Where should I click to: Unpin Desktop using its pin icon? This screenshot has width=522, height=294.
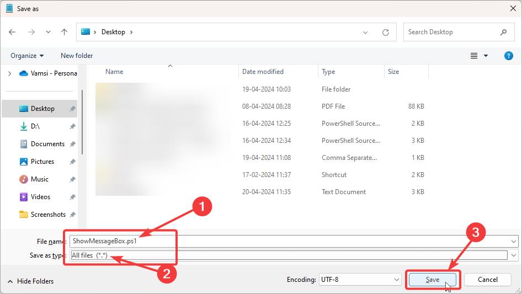coord(73,109)
